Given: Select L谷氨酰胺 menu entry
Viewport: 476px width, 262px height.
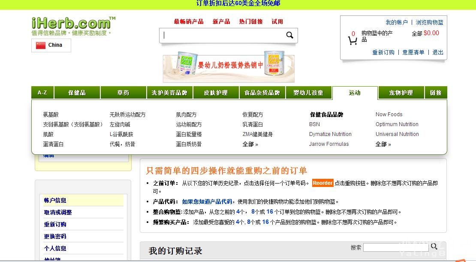Looking at the screenshot, I should 121,134.
